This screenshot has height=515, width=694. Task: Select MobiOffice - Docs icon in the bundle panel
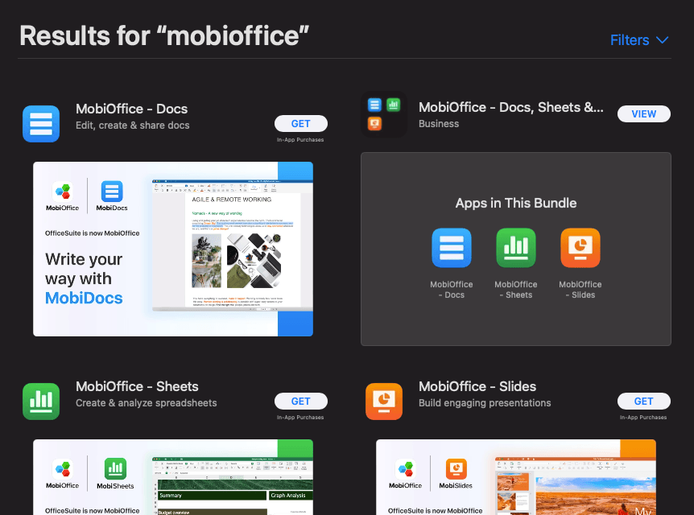click(x=452, y=248)
